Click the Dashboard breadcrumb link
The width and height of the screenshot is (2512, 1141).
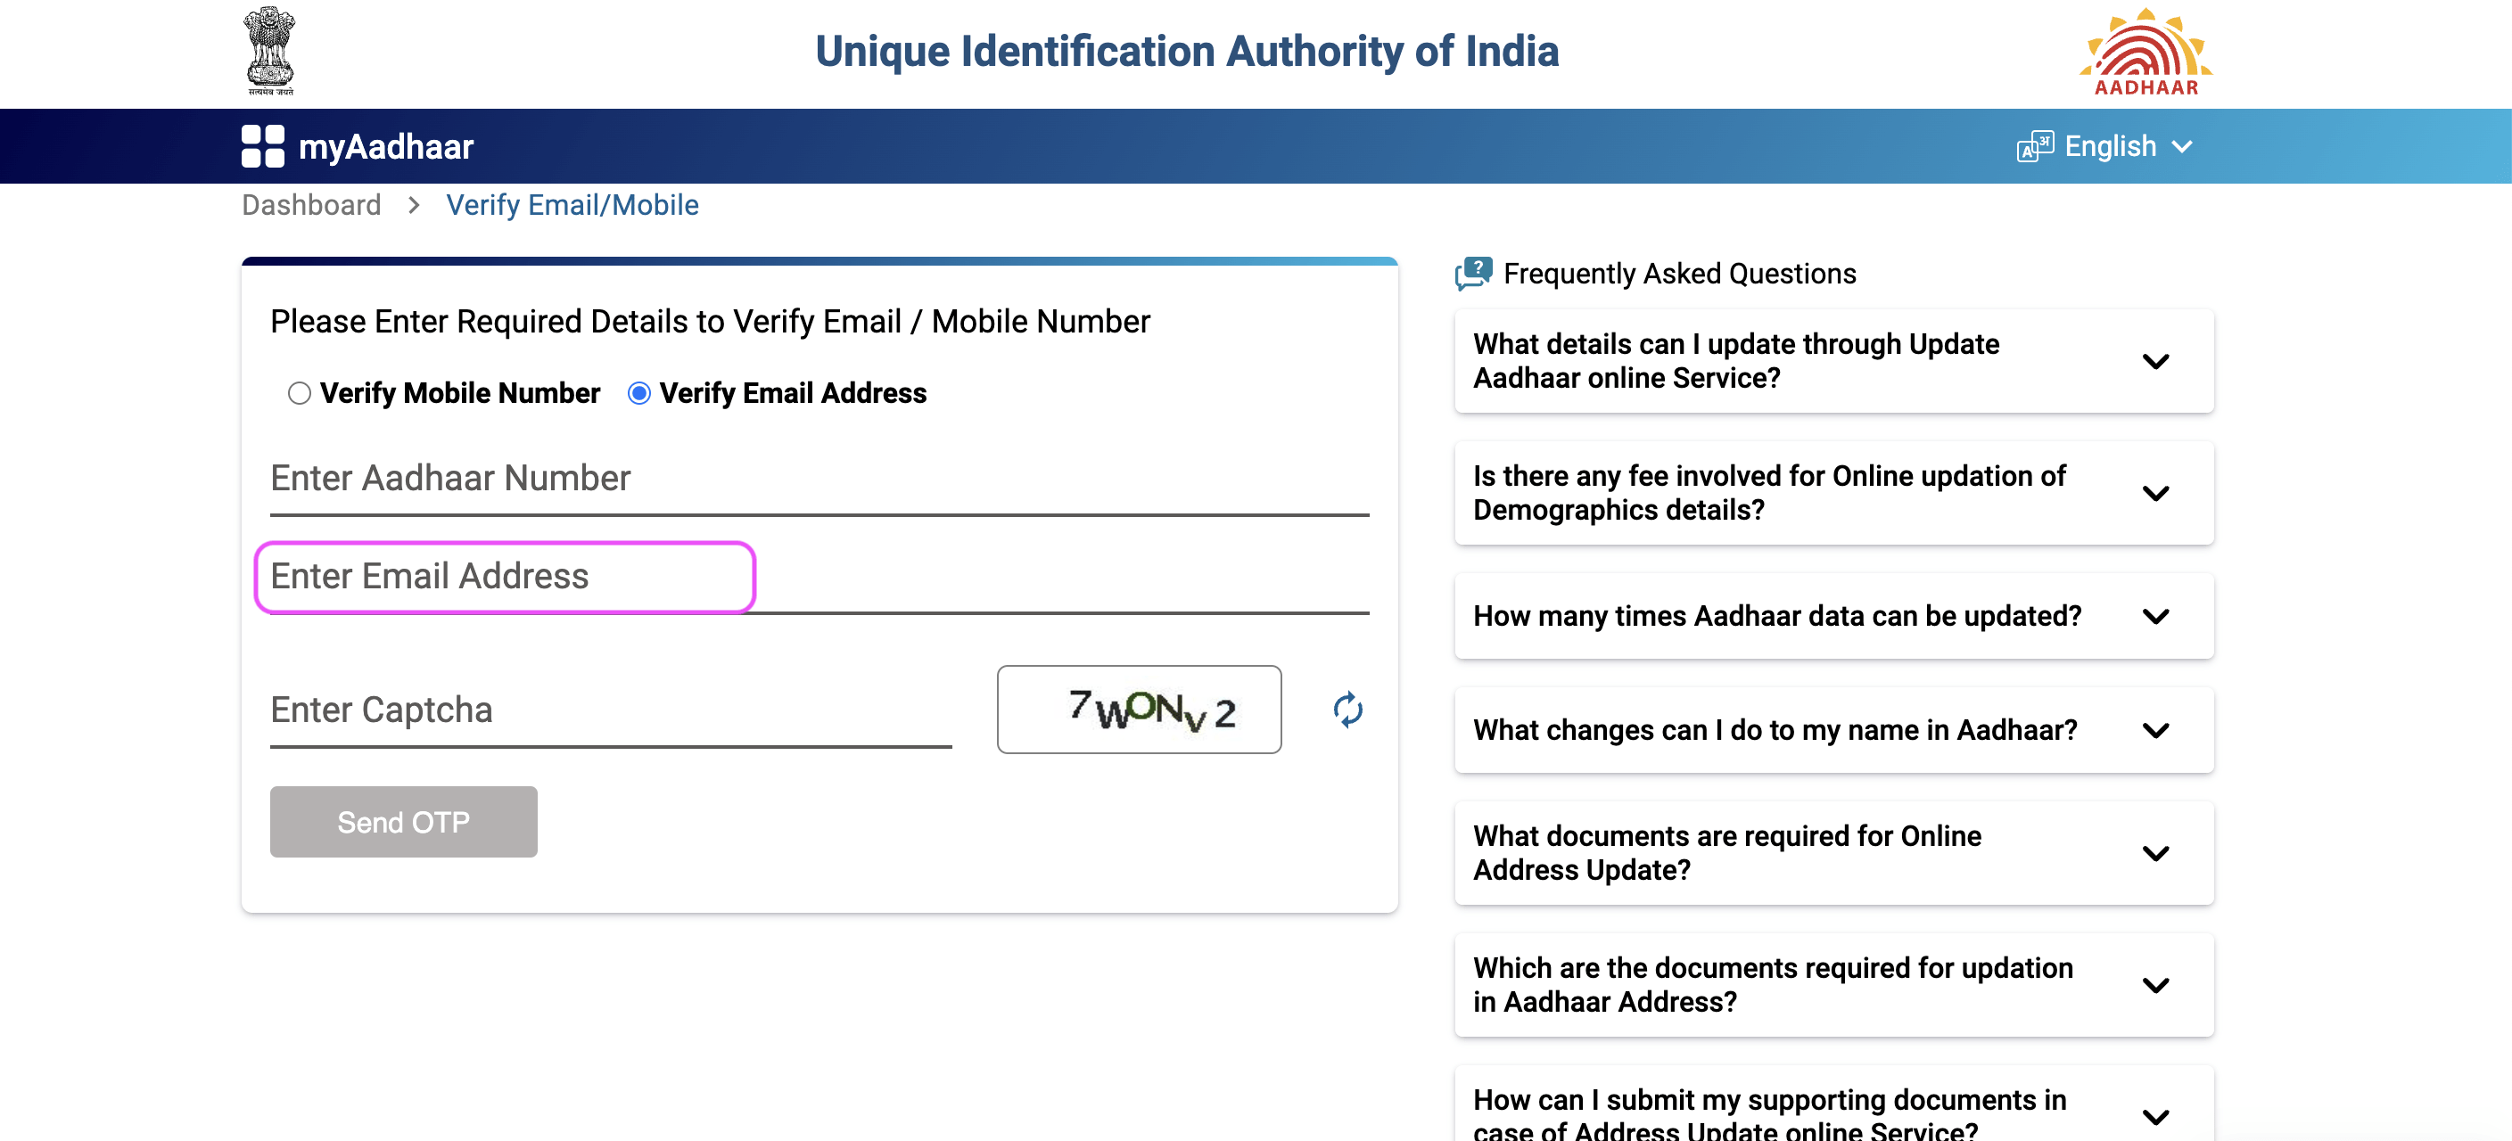[x=309, y=205]
